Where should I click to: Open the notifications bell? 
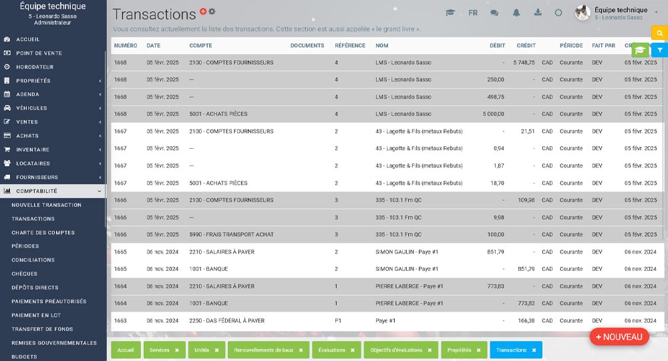(x=516, y=13)
